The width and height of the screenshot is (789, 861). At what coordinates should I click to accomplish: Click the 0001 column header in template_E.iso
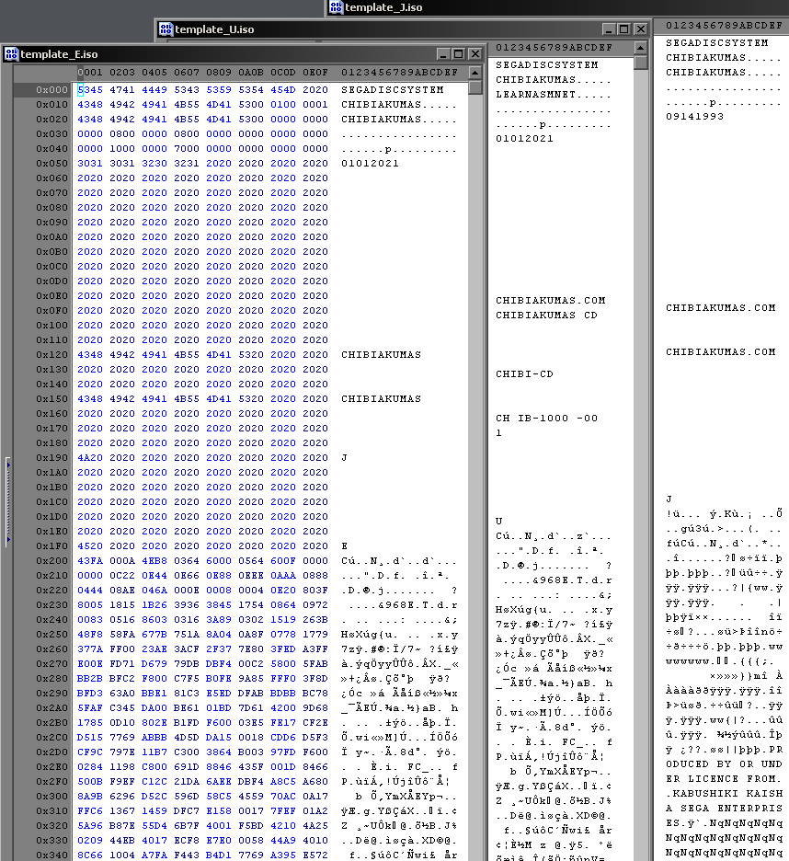click(x=90, y=73)
